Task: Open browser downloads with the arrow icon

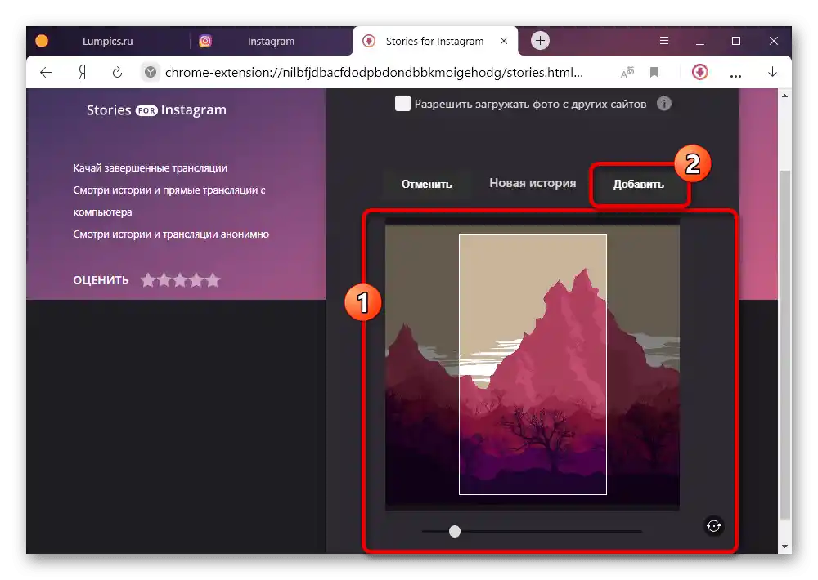Action: pos(772,72)
